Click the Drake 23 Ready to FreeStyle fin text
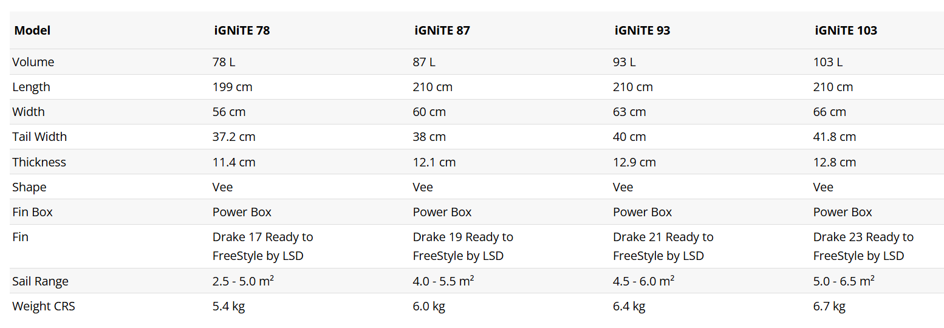 [863, 246]
